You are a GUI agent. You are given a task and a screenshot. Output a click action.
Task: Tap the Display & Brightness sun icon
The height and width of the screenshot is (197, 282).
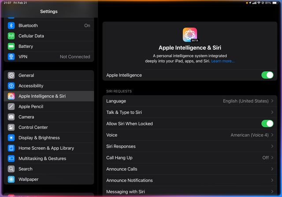tap(11, 138)
